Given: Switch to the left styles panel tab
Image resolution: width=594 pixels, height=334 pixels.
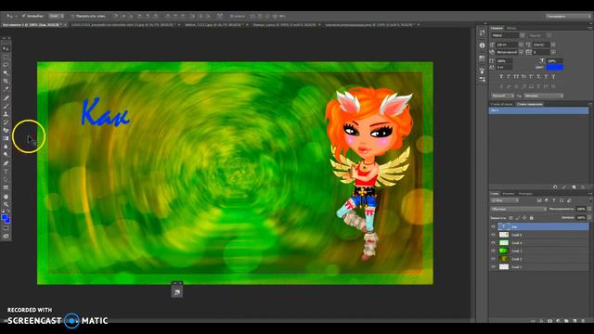Looking at the screenshot, I should (x=501, y=104).
